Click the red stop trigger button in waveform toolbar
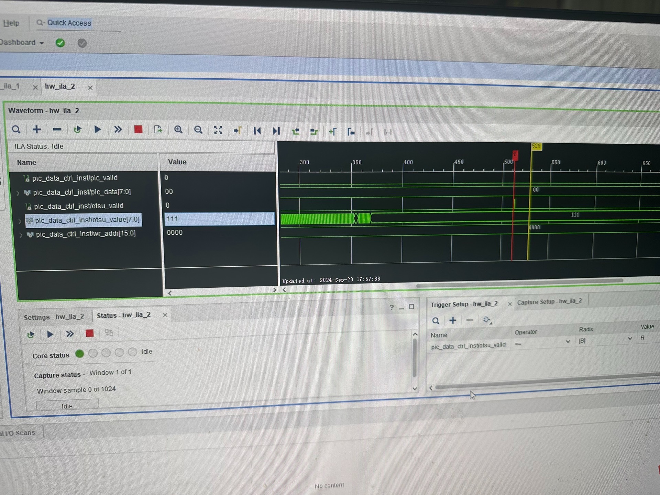The image size is (660, 495). (x=138, y=130)
